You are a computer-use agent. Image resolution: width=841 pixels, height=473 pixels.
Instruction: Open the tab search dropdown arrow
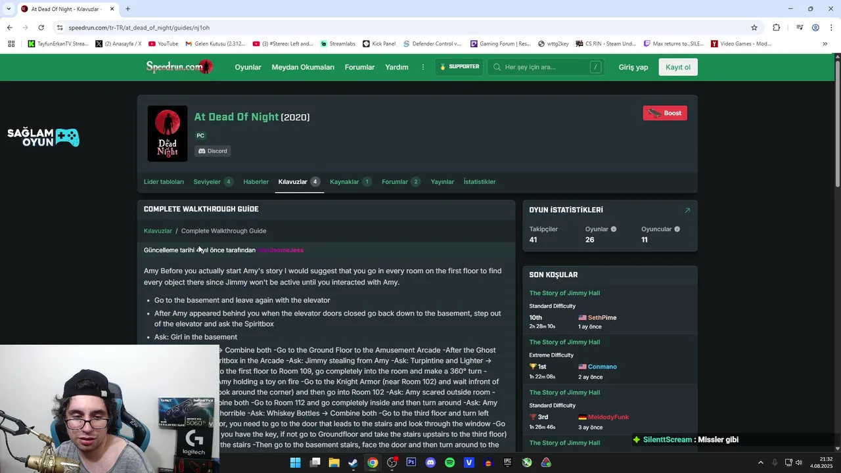coord(9,9)
